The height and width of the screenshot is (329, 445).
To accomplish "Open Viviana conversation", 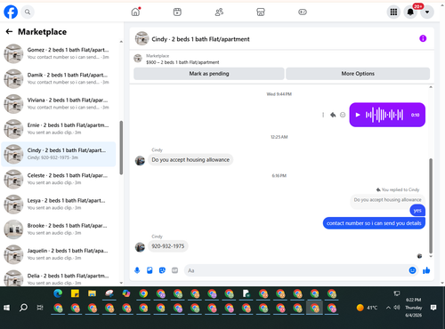I will click(x=59, y=104).
